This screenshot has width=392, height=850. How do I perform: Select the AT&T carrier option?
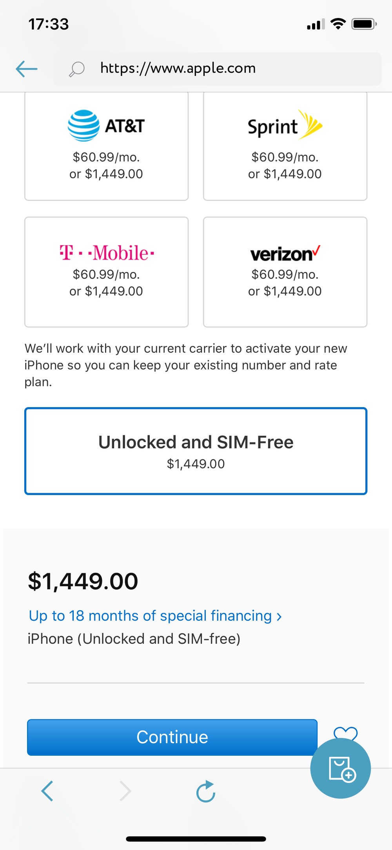106,146
